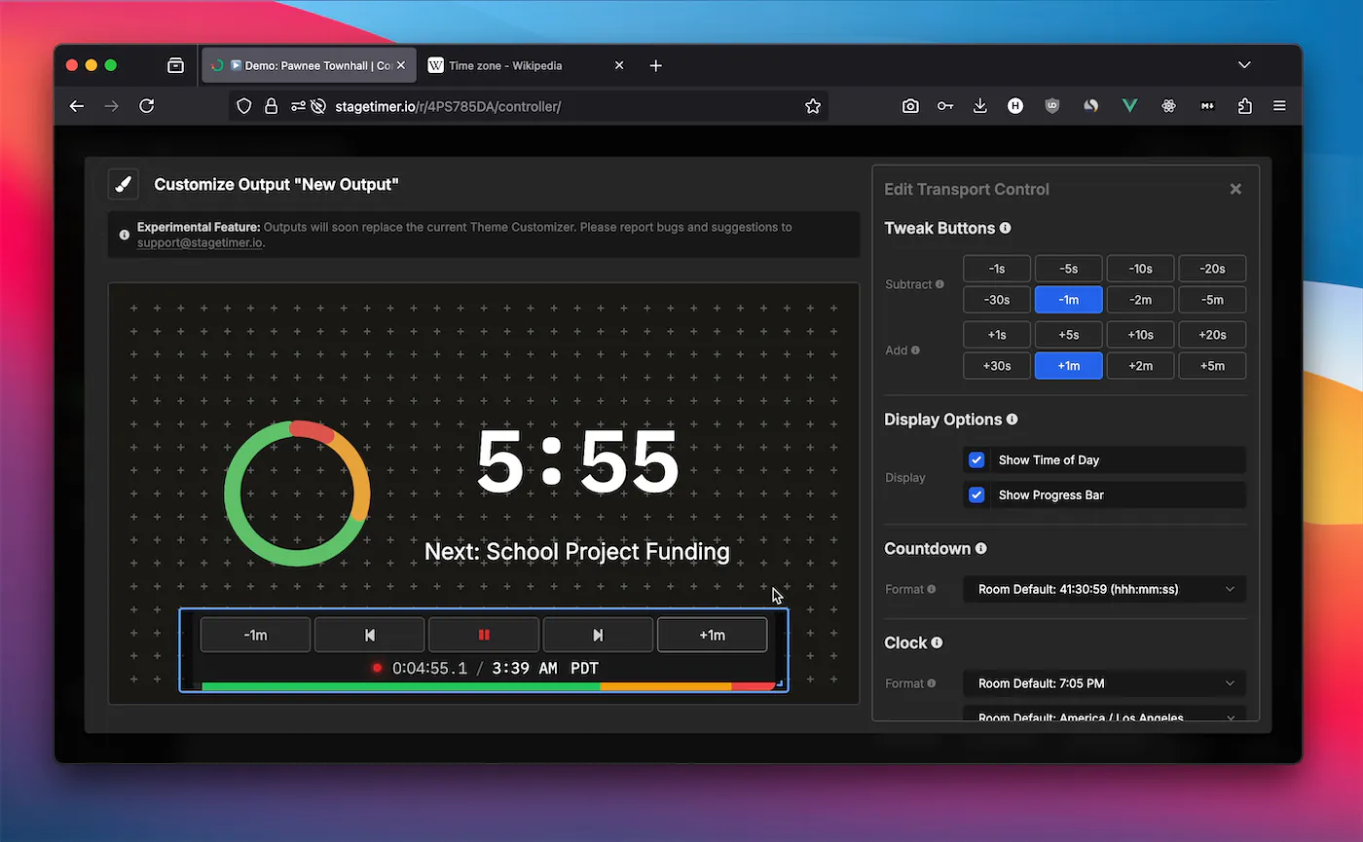Uncheck Show Time of Day
Screen dimensions: 1363x842
coord(976,459)
